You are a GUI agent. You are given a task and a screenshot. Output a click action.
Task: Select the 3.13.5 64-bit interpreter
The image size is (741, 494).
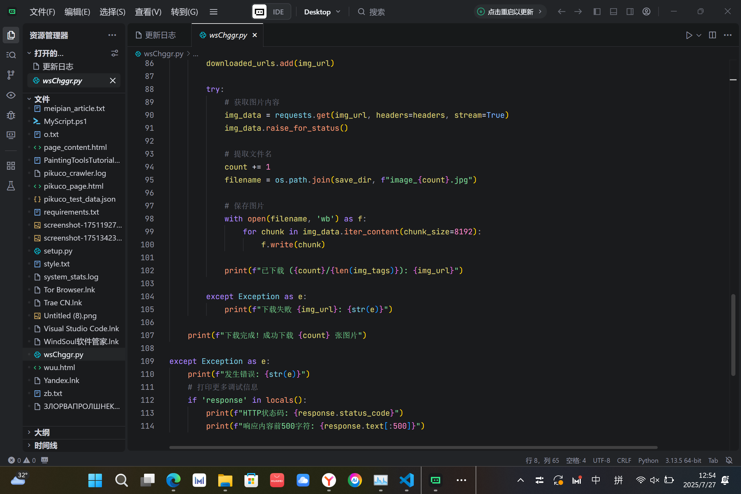(x=683, y=460)
